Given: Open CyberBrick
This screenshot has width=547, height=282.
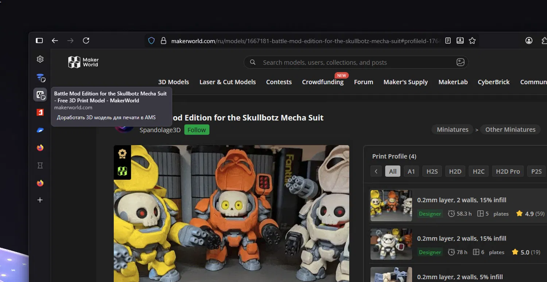Looking at the screenshot, I should 494,82.
